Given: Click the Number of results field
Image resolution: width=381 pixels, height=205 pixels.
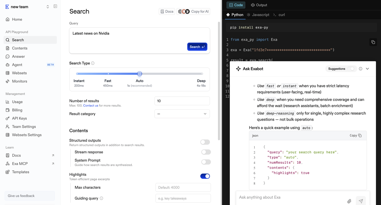Looking at the screenshot, I should coord(182,101).
